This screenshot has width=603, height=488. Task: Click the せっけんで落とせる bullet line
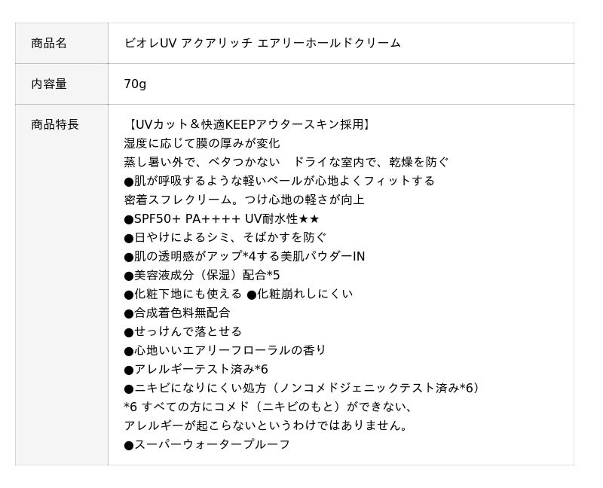tap(183, 331)
